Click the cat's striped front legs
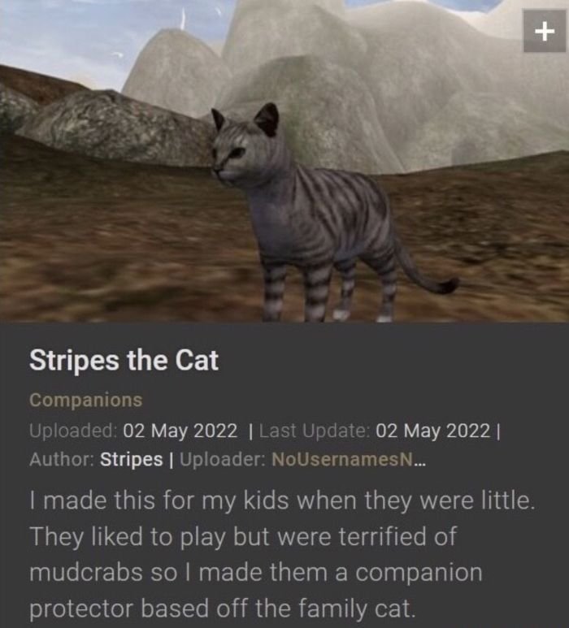Viewport: 569px width, 628px height. (294, 290)
